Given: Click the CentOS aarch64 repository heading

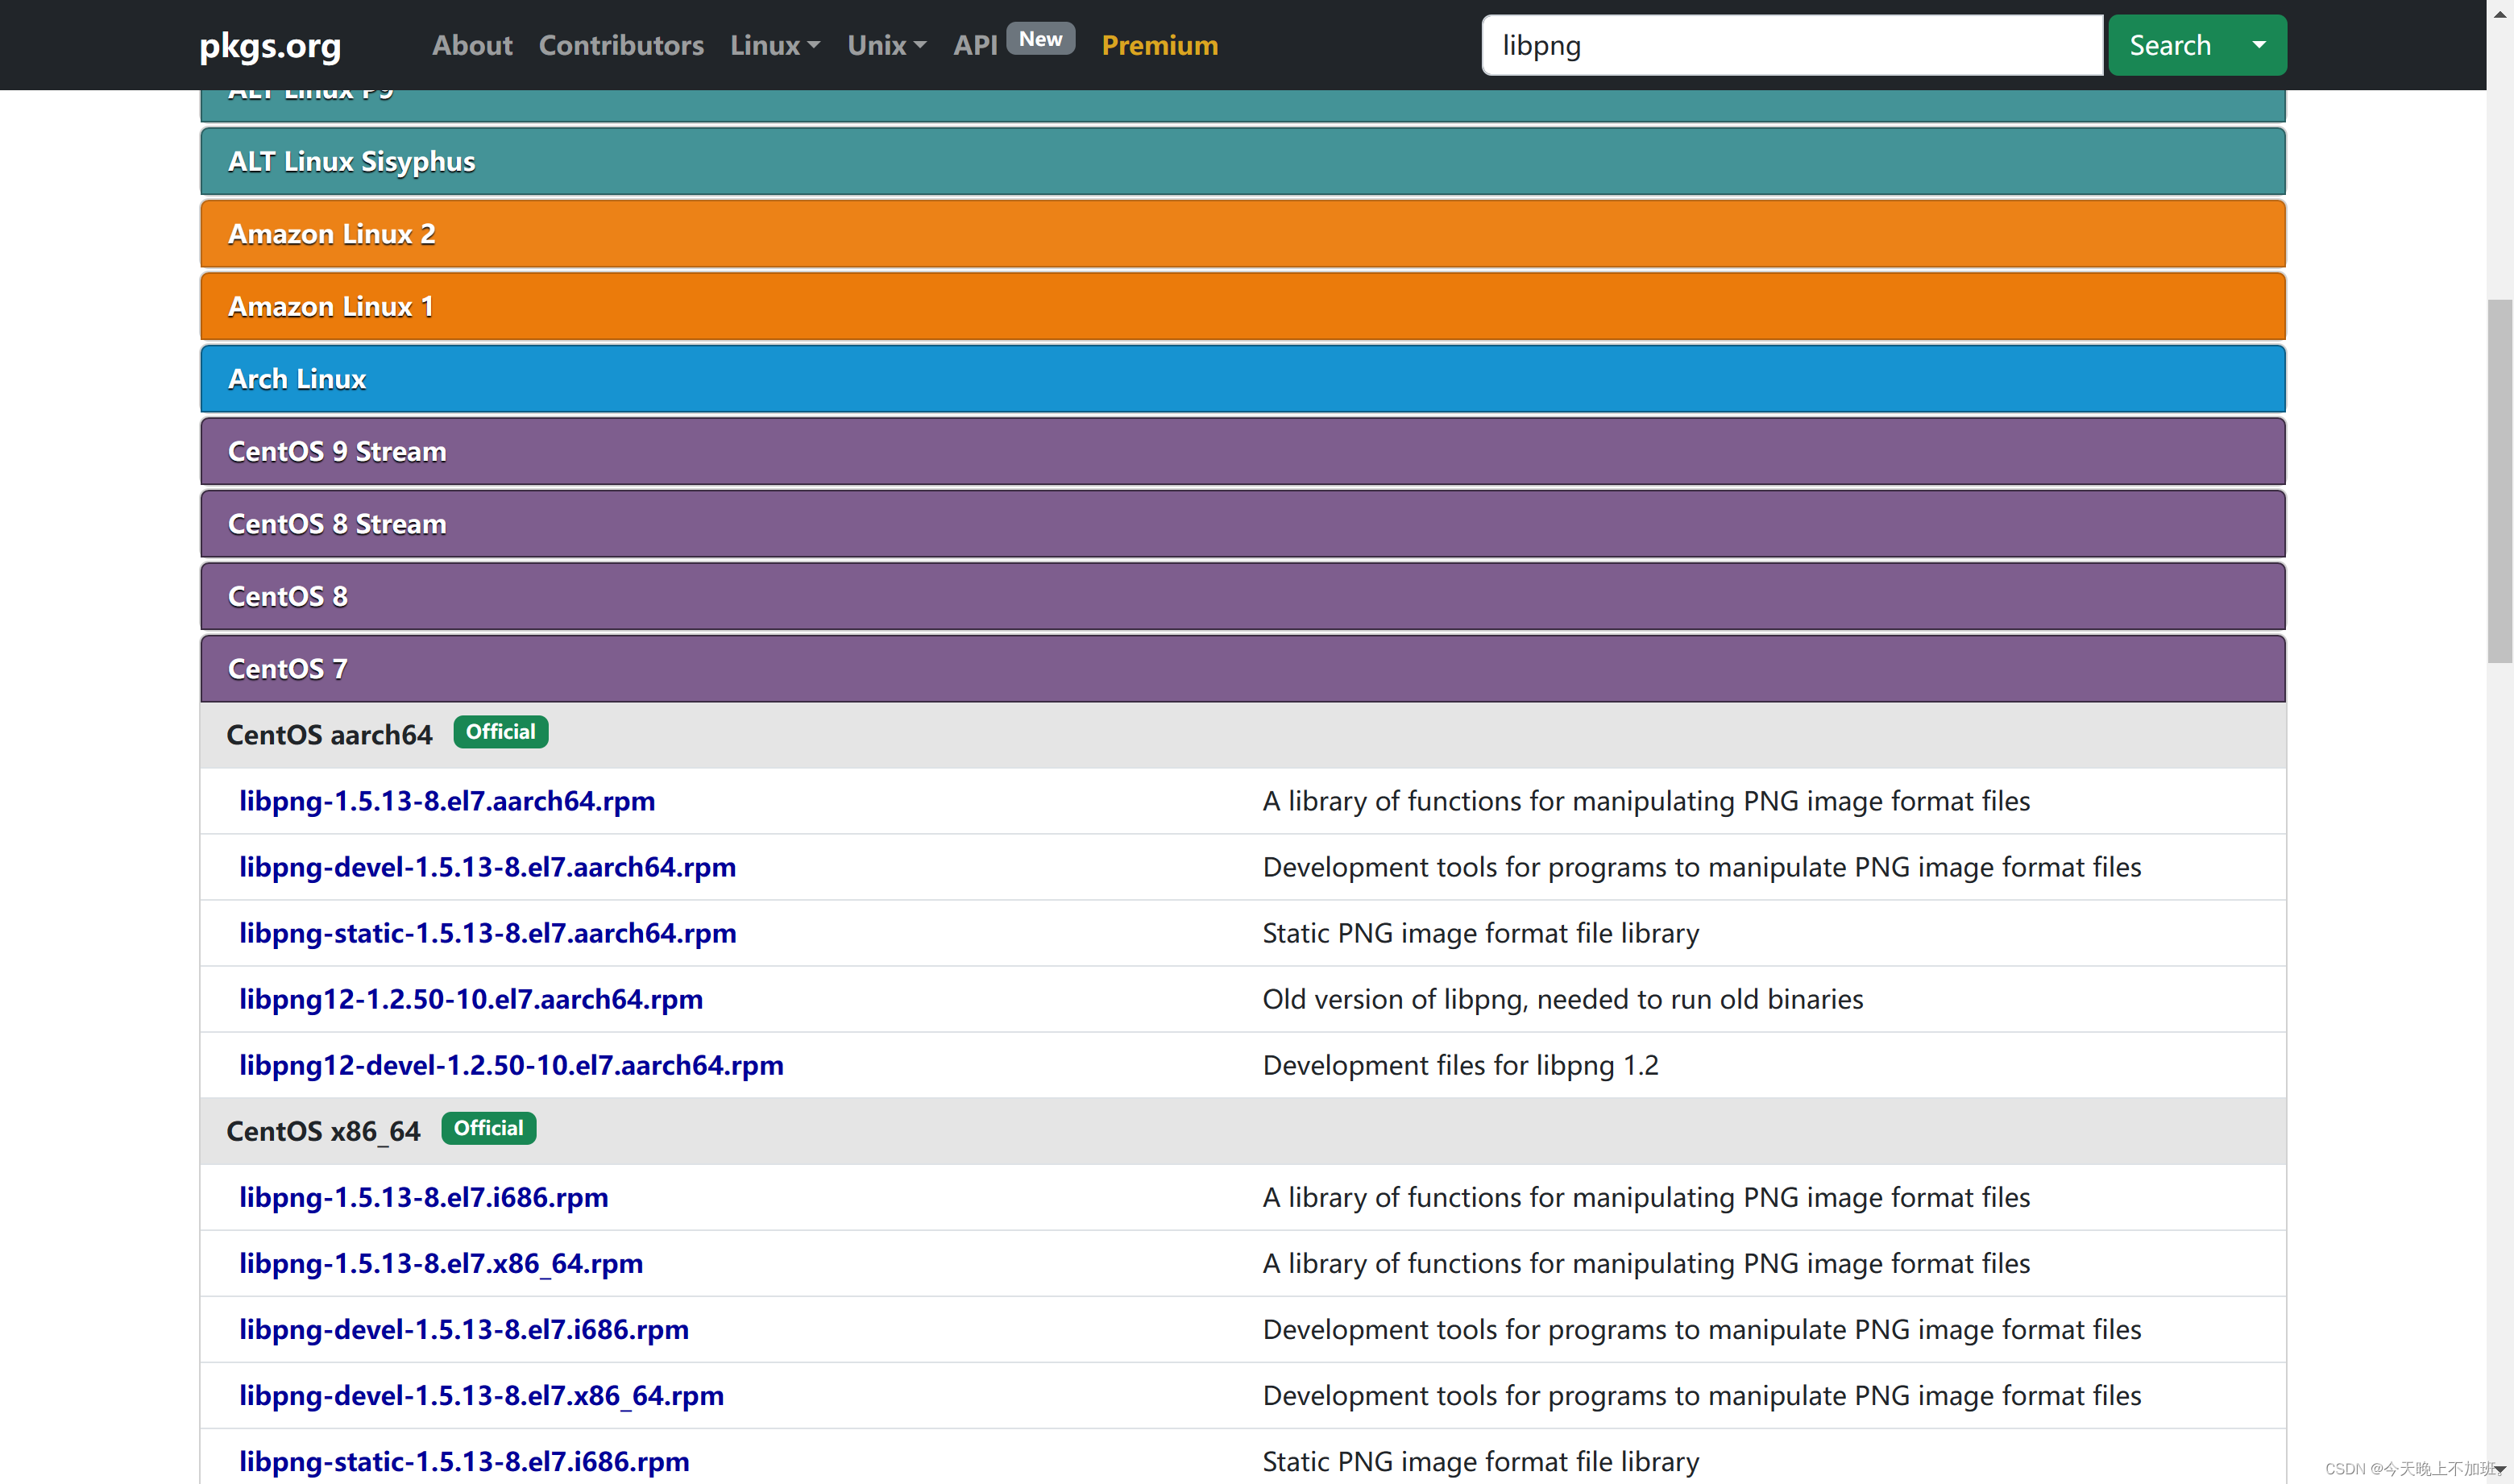Looking at the screenshot, I should click(x=329, y=735).
